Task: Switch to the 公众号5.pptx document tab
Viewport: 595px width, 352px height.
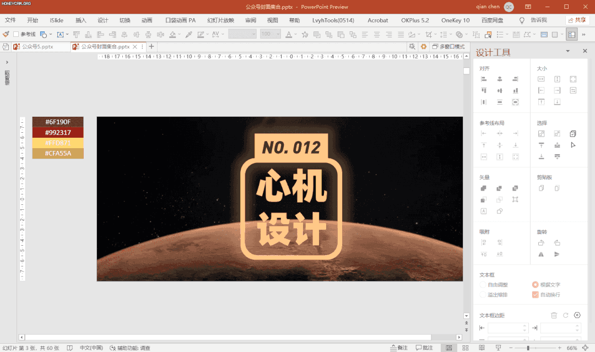Action: coord(37,47)
